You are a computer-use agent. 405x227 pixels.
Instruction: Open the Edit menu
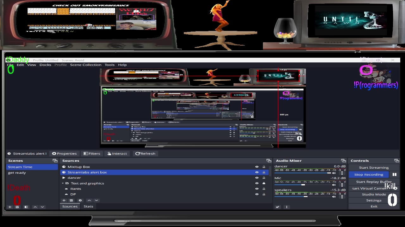[20, 65]
